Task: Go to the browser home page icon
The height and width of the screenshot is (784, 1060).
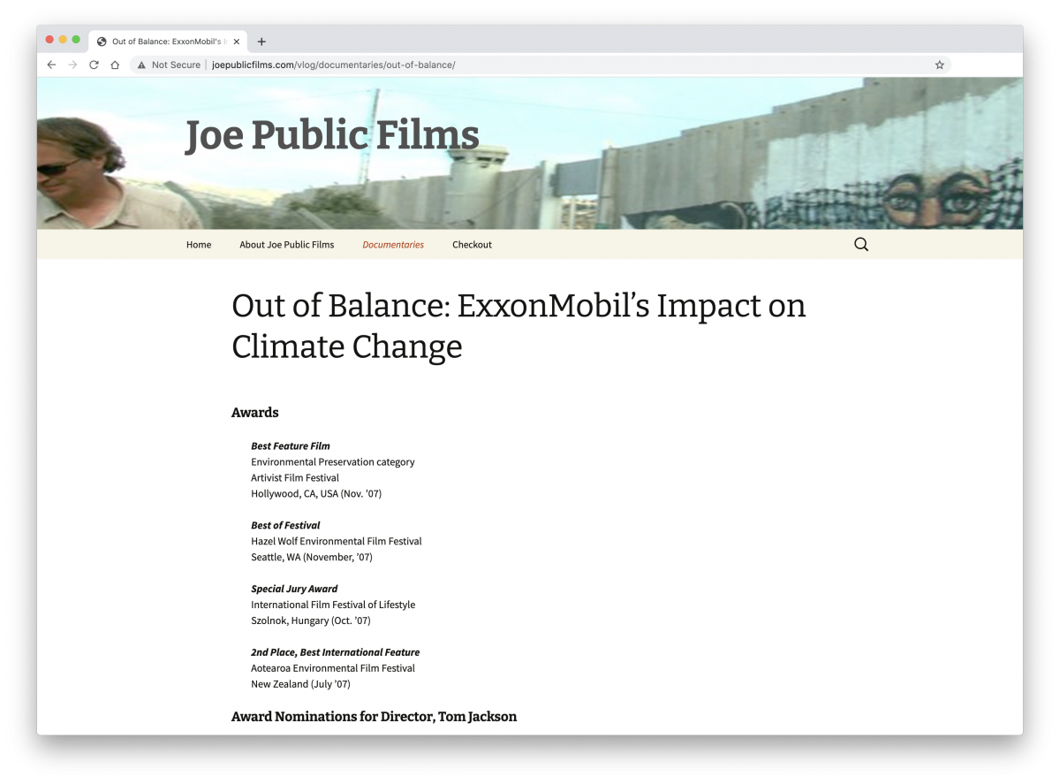Action: pyautogui.click(x=115, y=65)
